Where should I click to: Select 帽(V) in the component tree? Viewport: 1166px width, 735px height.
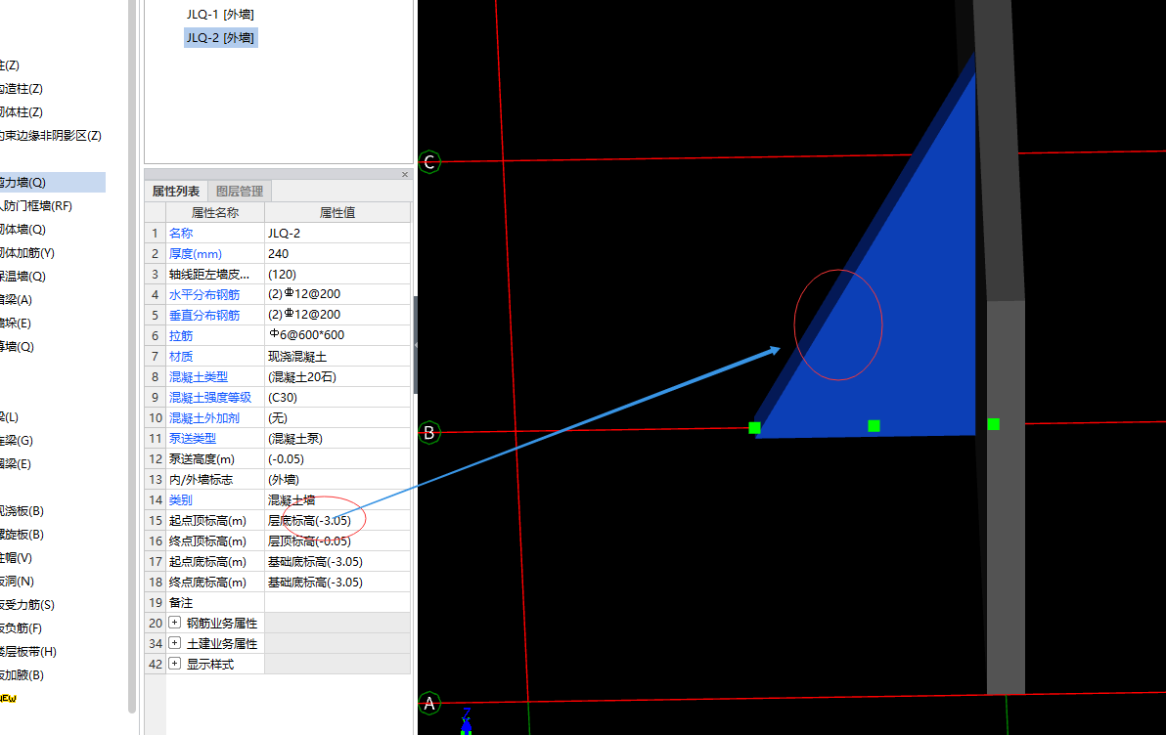coord(17,557)
